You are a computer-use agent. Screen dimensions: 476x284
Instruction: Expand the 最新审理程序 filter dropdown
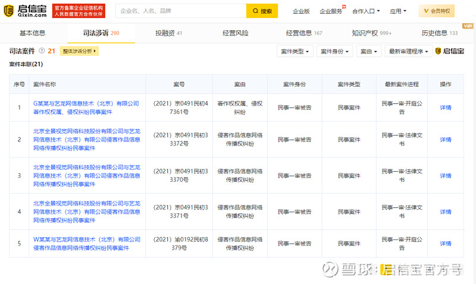pyautogui.click(x=408, y=51)
